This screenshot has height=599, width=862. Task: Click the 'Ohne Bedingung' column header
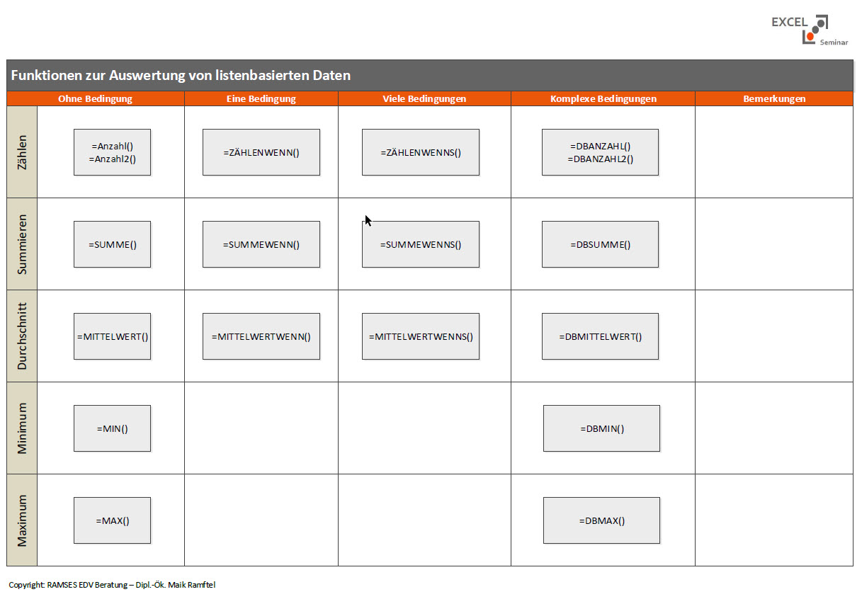pos(96,99)
